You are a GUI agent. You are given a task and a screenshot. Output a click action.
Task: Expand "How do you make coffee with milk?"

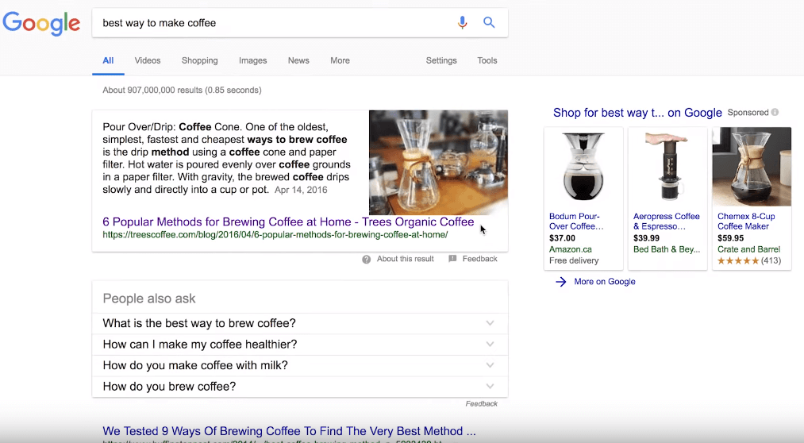[300, 365]
